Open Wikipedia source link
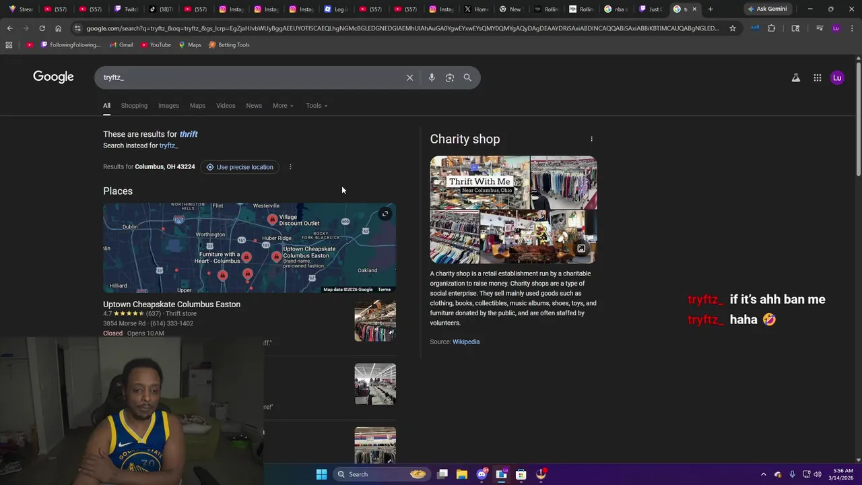 click(466, 342)
